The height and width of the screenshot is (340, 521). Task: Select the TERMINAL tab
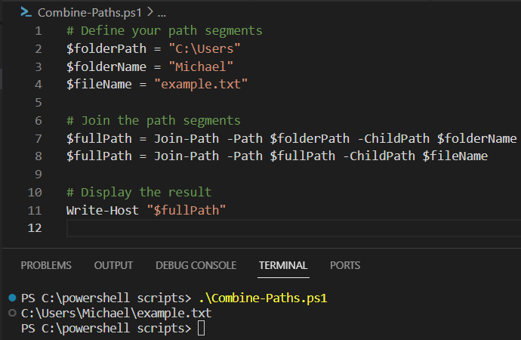click(x=283, y=265)
